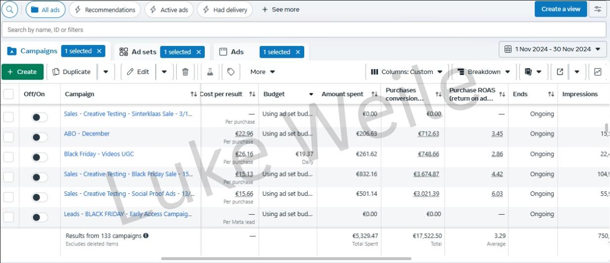
Task: Toggle the Leads BLACK FRIDAY campaign switch
Action: pos(40,217)
